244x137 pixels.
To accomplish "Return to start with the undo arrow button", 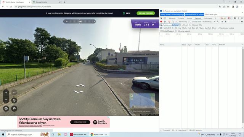I will click(x=14, y=92).
